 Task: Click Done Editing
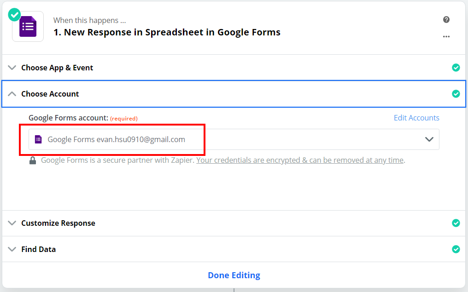(234, 275)
